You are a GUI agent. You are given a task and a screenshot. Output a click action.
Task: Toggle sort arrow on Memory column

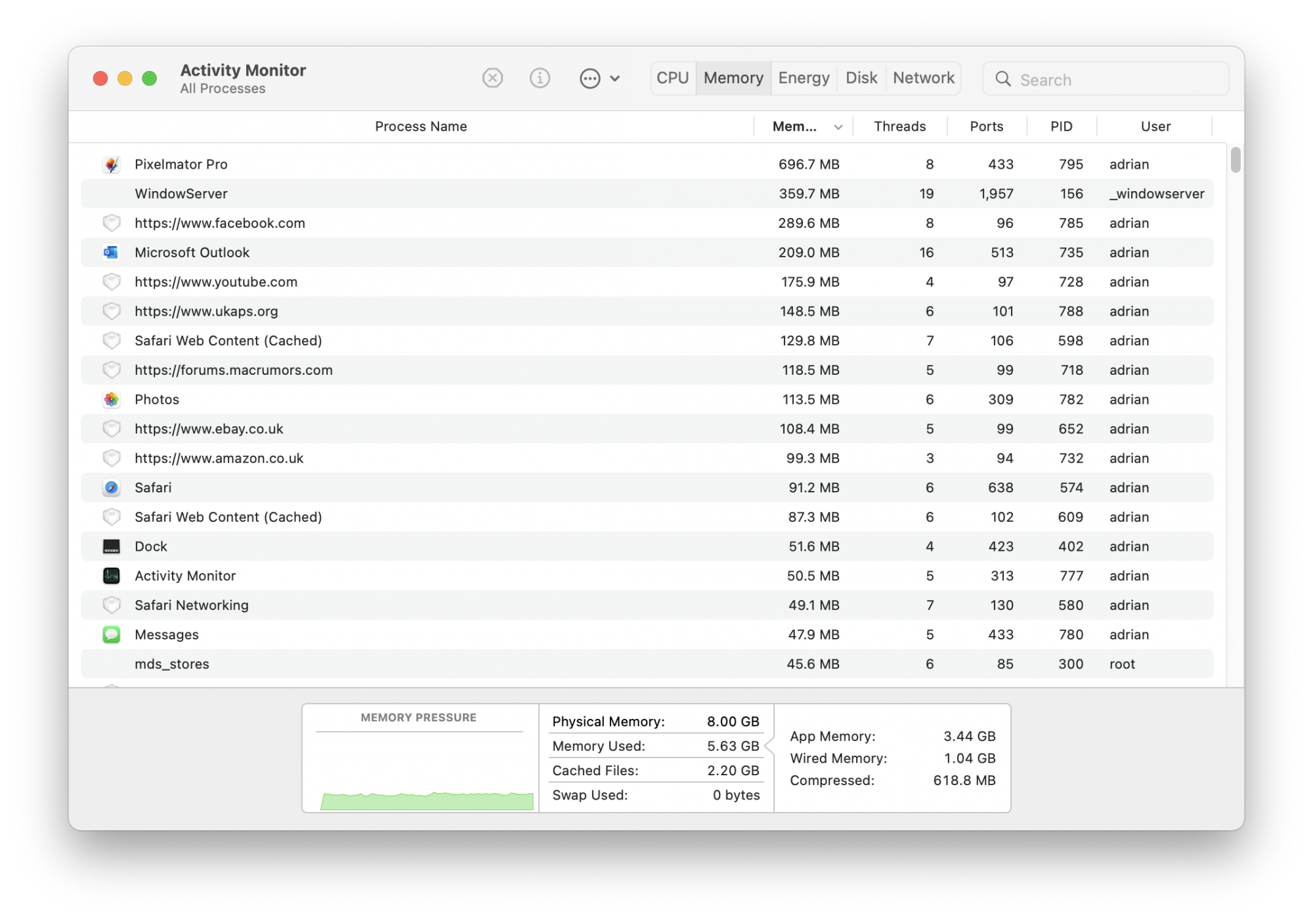(838, 127)
